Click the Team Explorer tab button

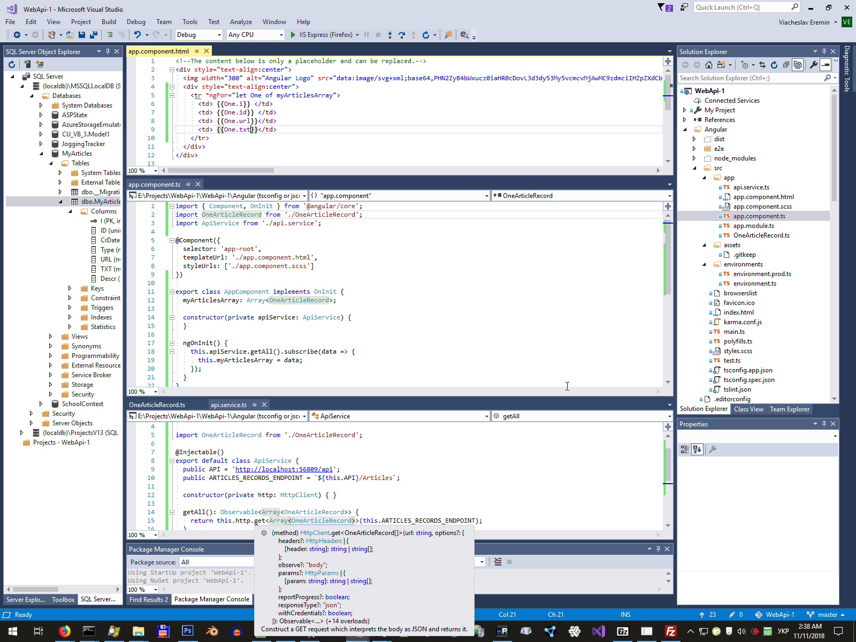click(x=789, y=409)
